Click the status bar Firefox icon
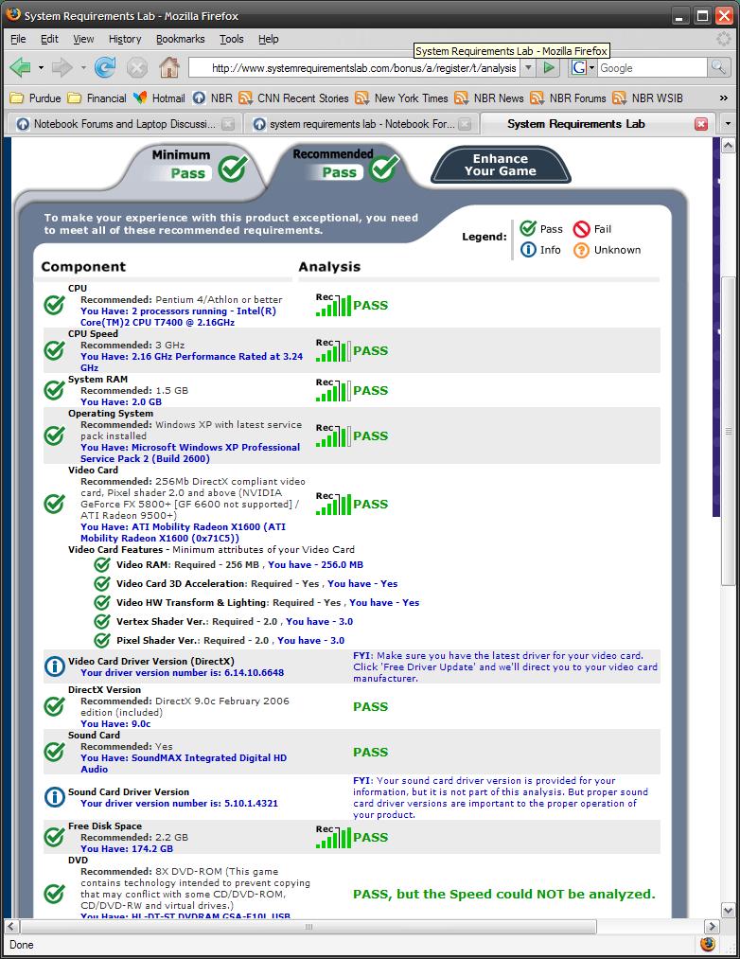Viewport: 740px width, 959px height. pyautogui.click(x=708, y=944)
